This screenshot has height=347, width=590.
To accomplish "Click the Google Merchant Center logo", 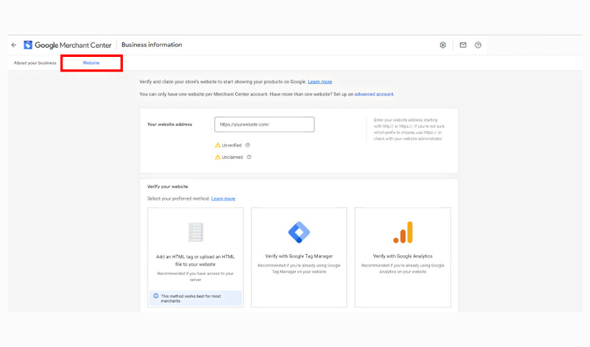I will coord(68,45).
